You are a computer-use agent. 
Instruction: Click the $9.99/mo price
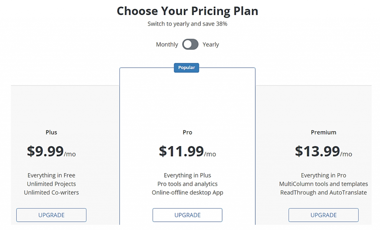coord(51,152)
